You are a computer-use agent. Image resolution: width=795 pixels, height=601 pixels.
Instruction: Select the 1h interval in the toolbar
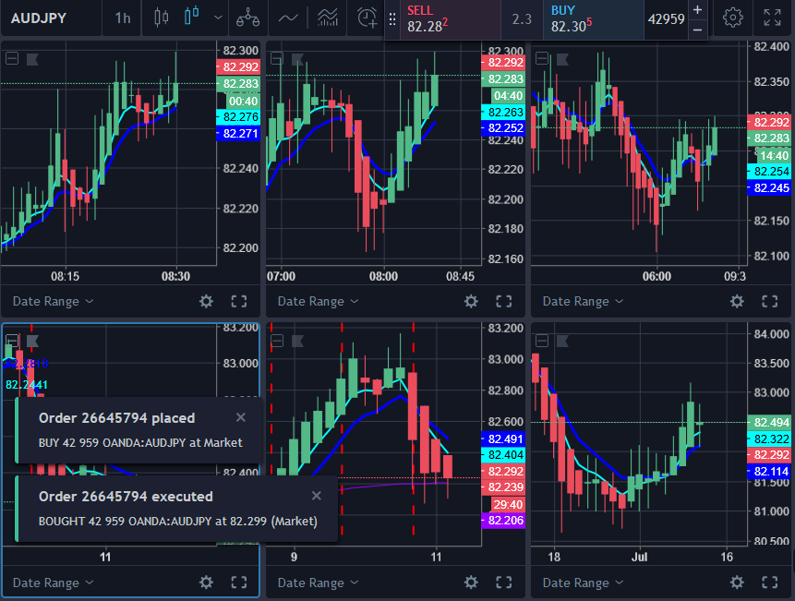point(122,18)
